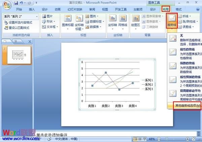Open the 形状 shapes dropdown
The width and height of the screenshot is (202, 142).
pos(48,21)
